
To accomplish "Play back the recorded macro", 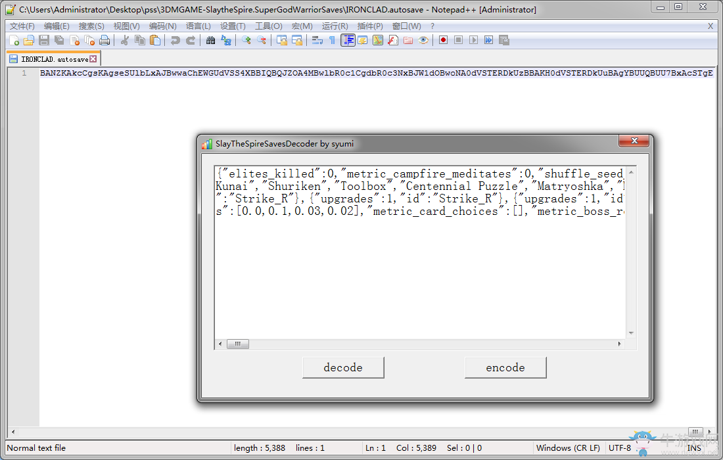I will click(473, 41).
